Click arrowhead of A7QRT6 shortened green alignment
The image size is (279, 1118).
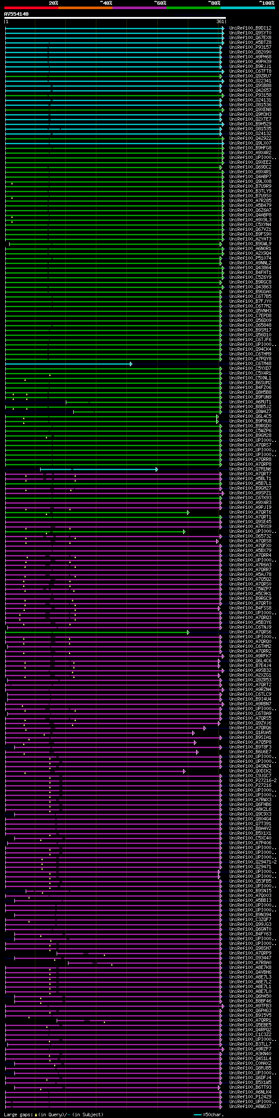[x=188, y=512]
